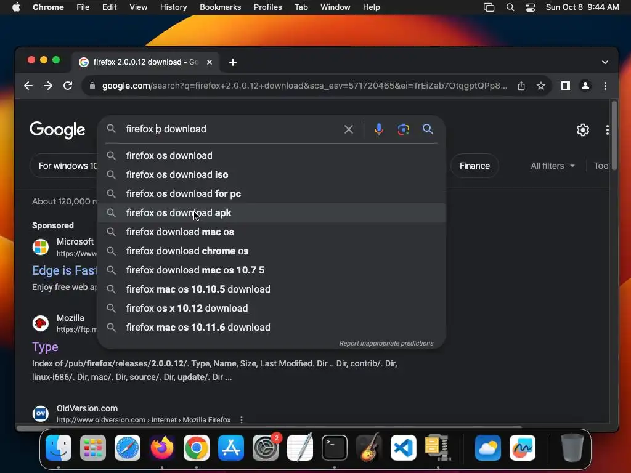Choose suggestion 'firefox os download iso'
631x473 pixels.
tap(272, 174)
